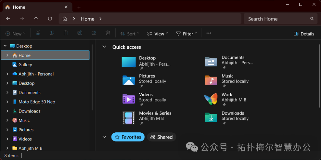Open the New dropdown menu
The width and height of the screenshot is (321, 160).
pyautogui.click(x=15, y=34)
